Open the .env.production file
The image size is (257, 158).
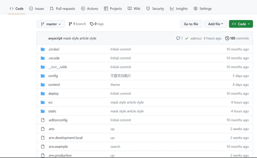pos(60,155)
